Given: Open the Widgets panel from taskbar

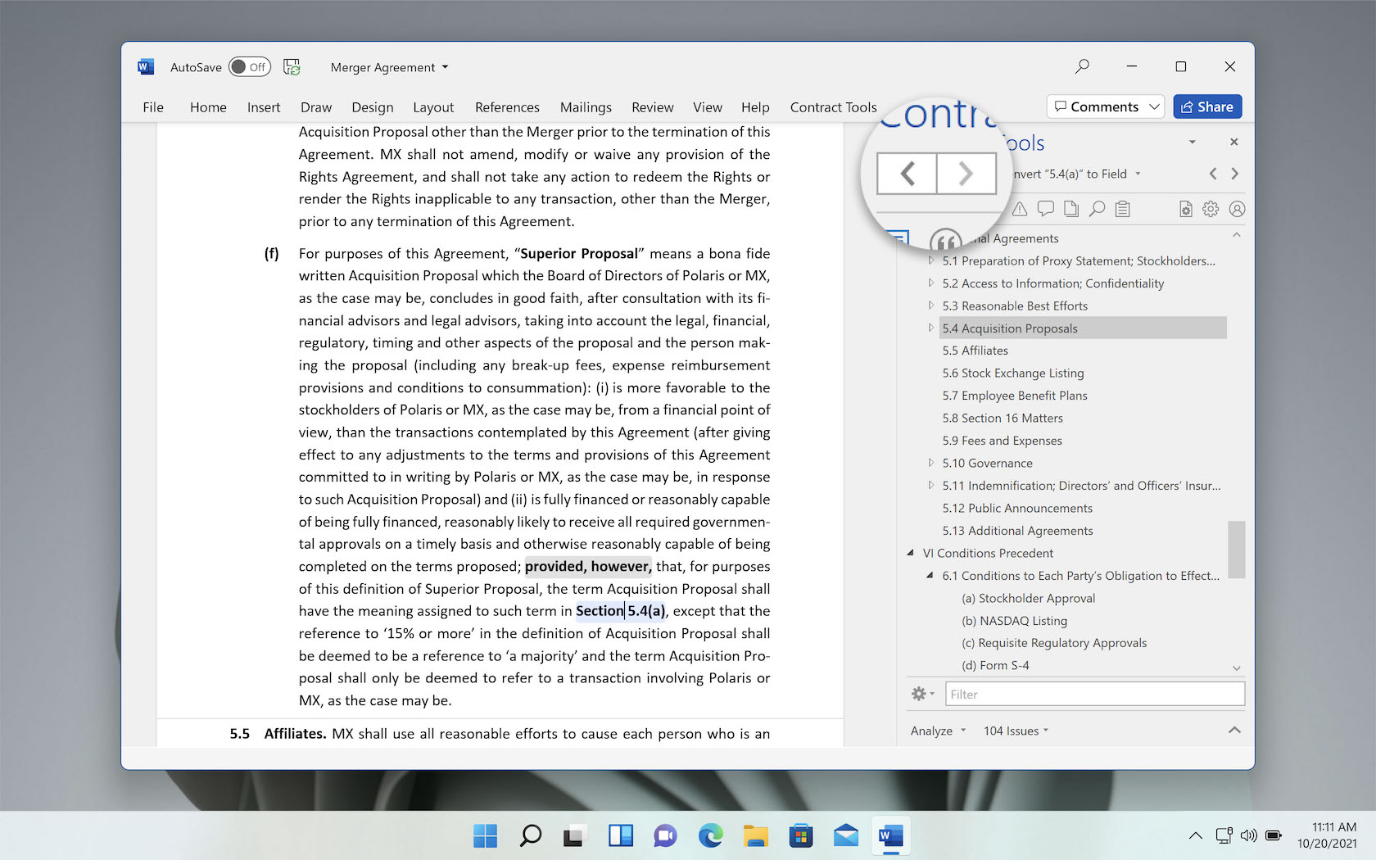Looking at the screenshot, I should click(621, 835).
